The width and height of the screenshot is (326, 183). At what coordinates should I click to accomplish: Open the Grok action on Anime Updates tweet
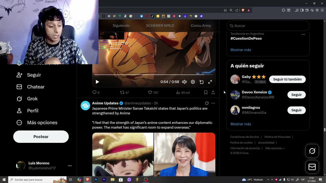coord(207,103)
